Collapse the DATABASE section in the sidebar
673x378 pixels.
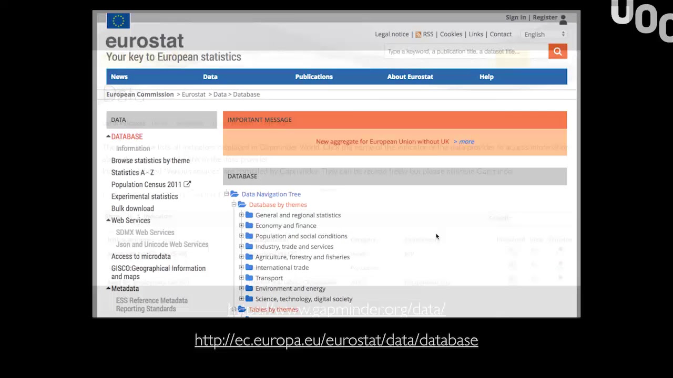108,136
